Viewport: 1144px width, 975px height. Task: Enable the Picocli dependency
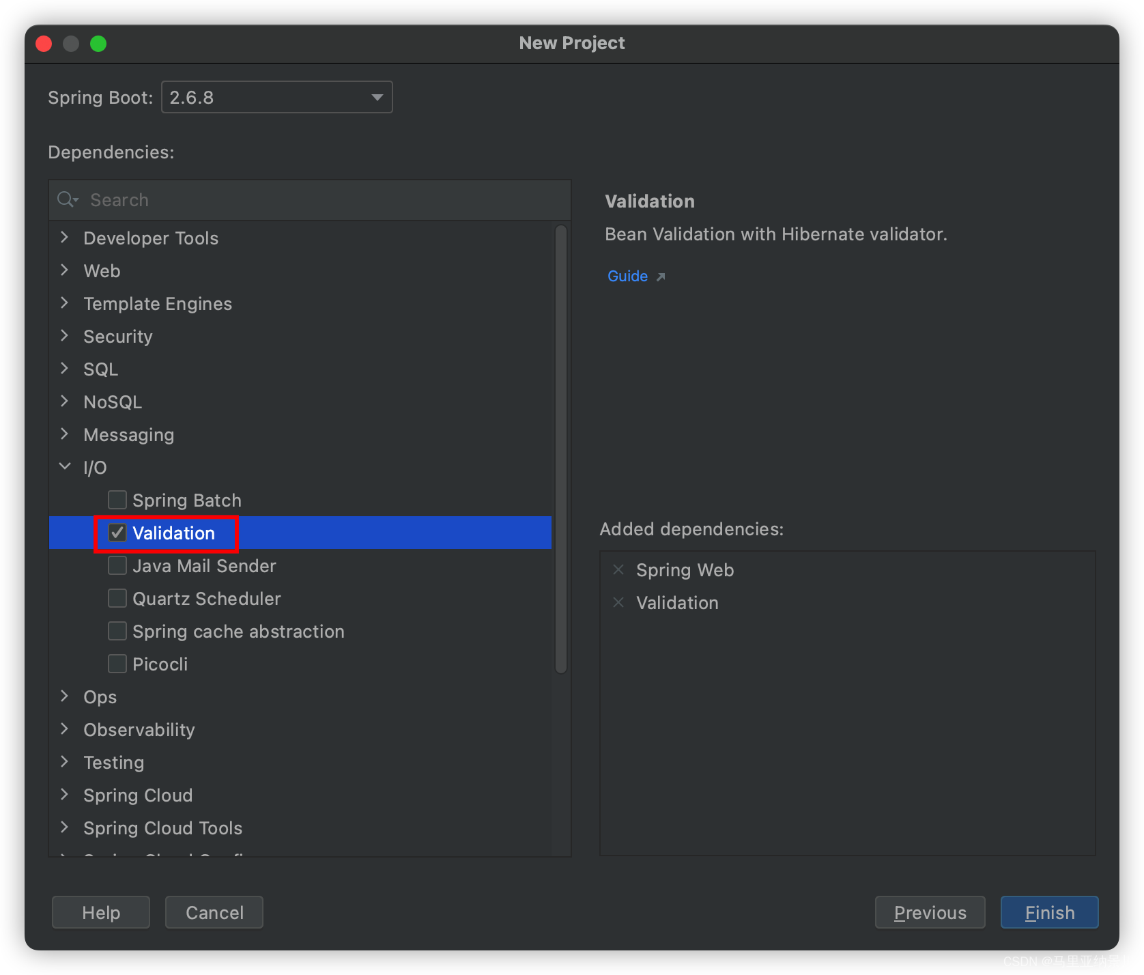[117, 663]
